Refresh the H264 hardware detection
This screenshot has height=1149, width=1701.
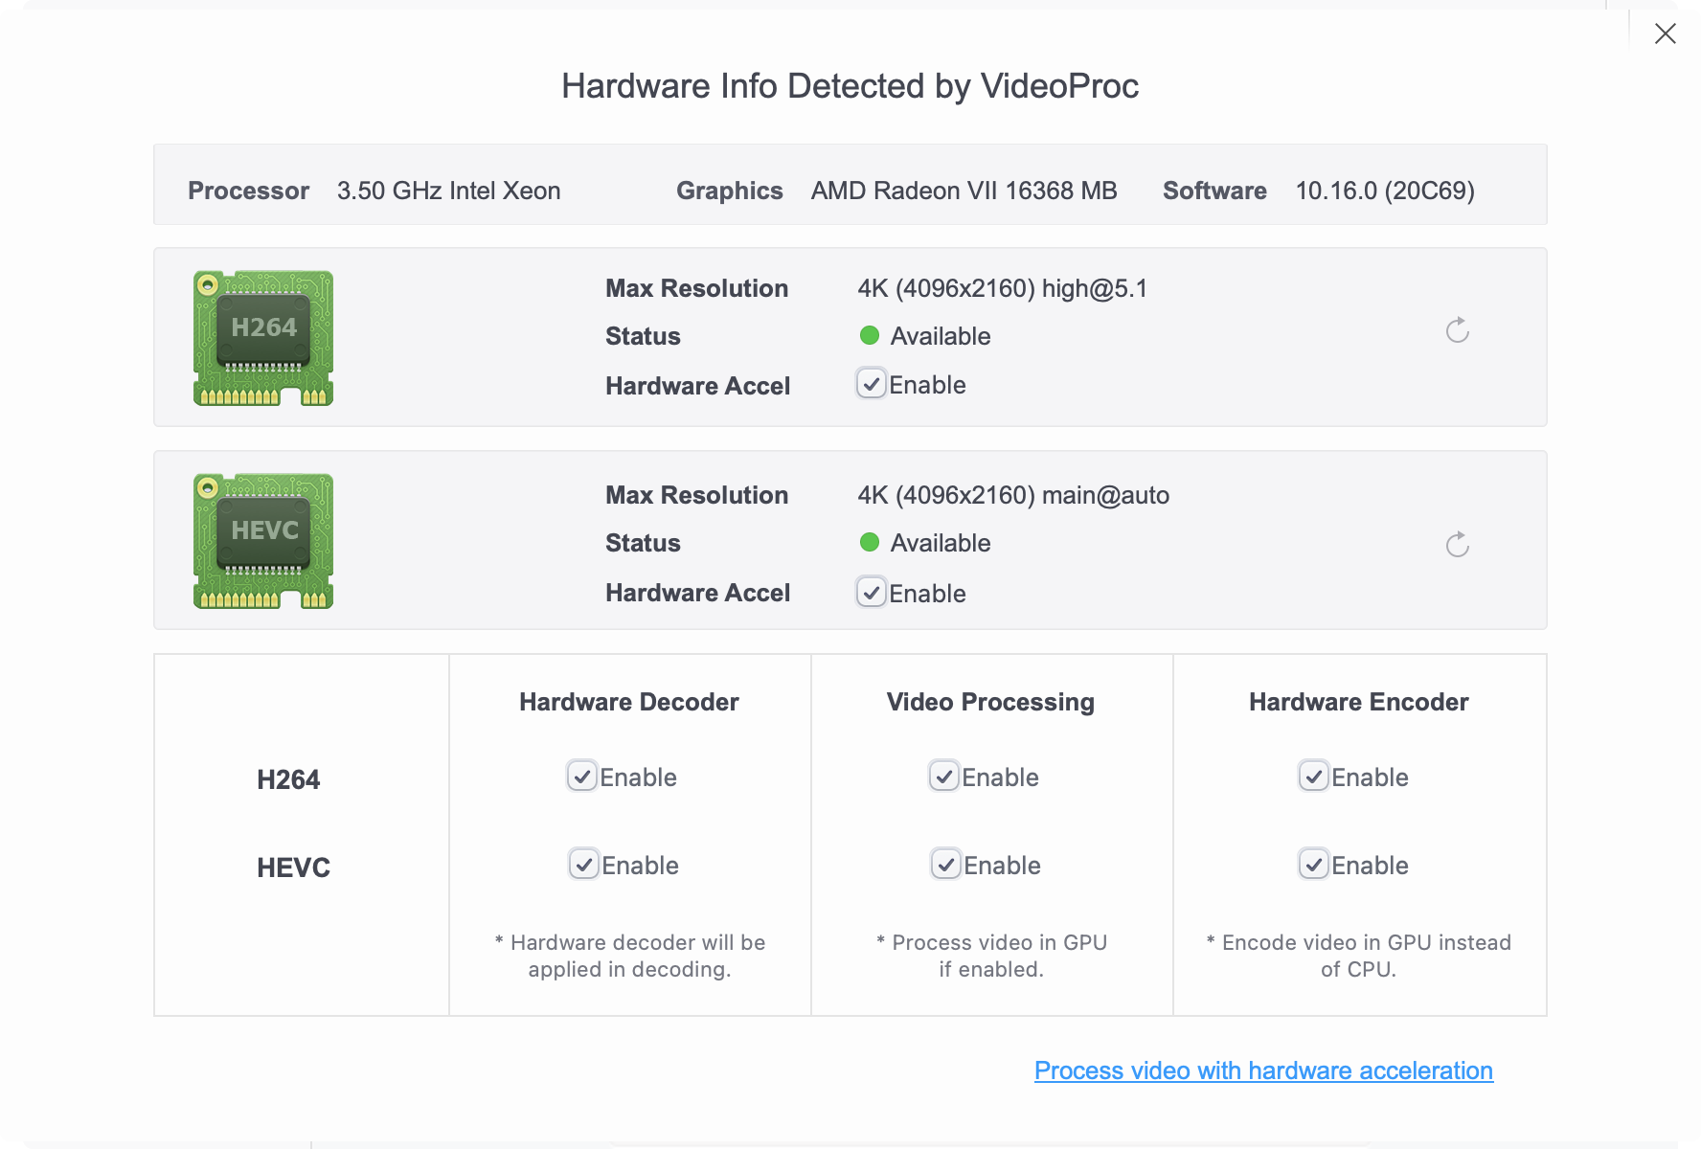(1457, 331)
